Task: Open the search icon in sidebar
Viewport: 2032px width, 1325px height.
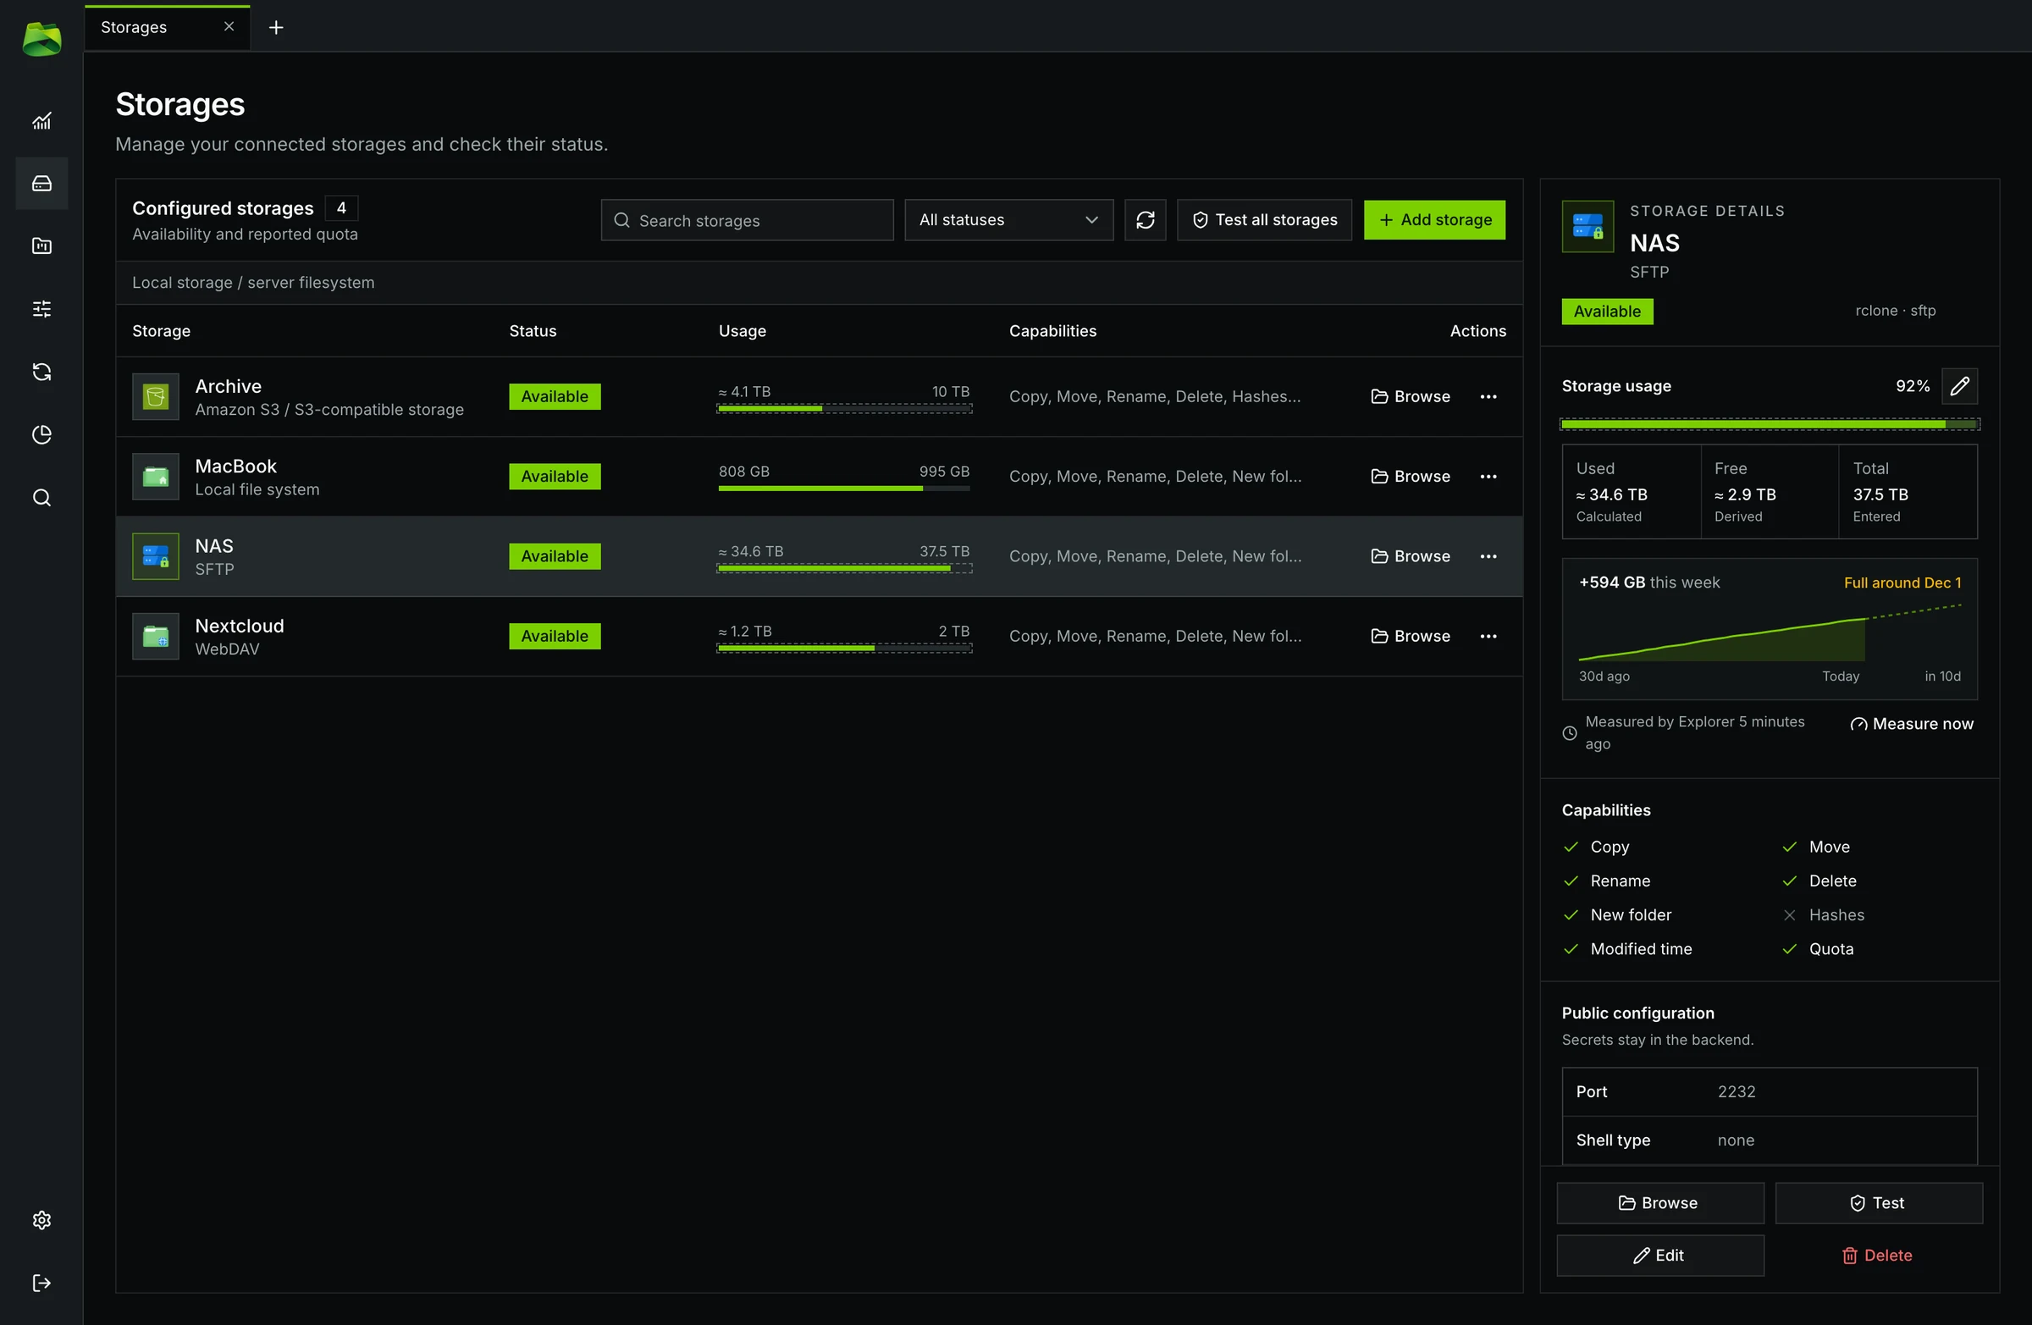Action: (x=41, y=498)
